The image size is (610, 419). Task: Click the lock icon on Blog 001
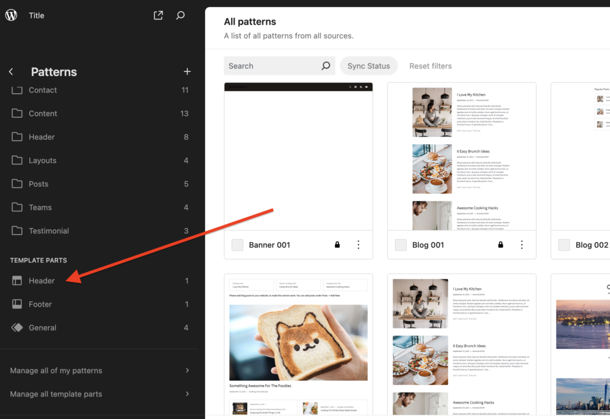pyautogui.click(x=500, y=245)
